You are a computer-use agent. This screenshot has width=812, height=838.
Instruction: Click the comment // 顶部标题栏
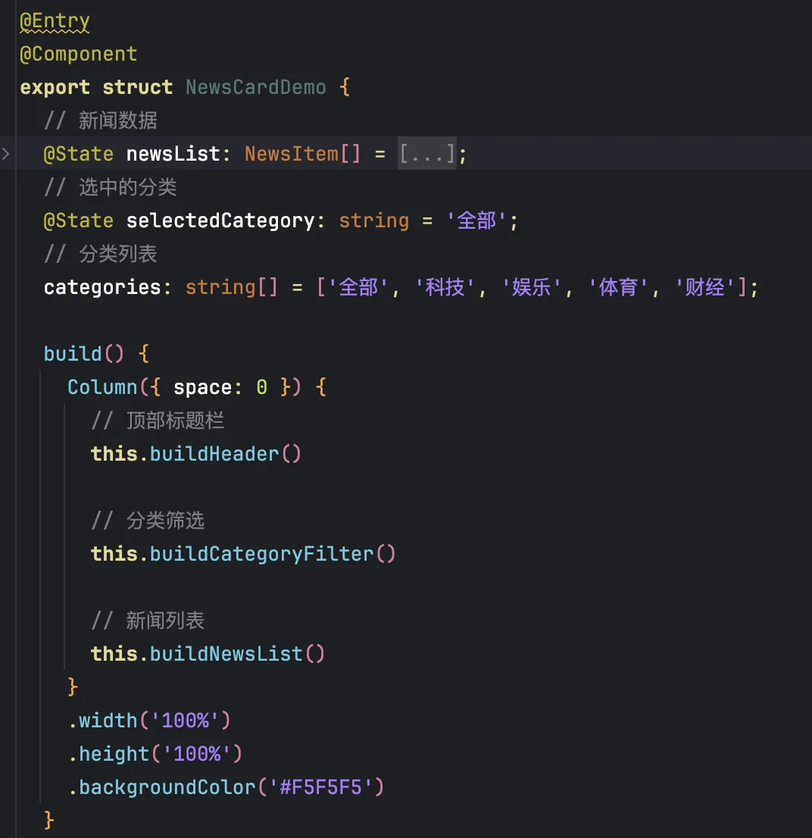(158, 421)
